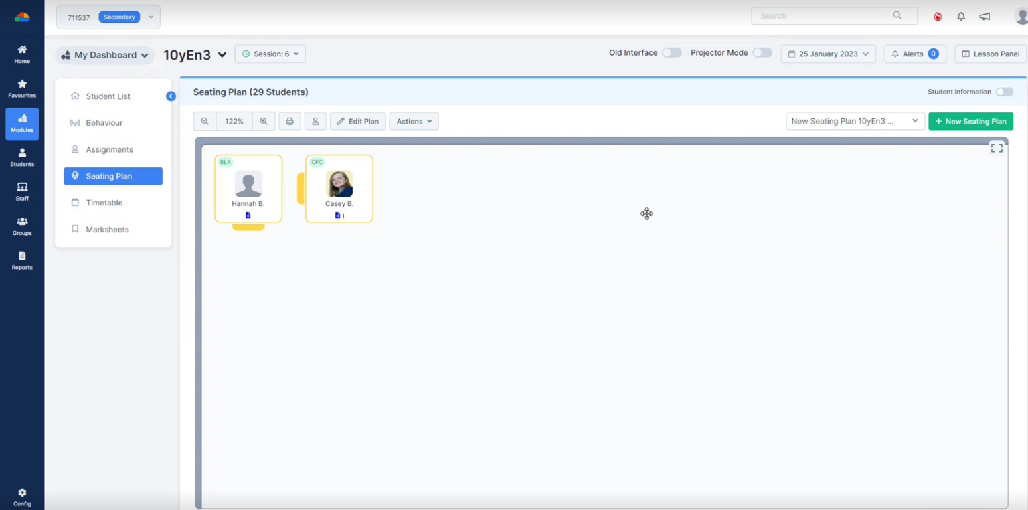Zoom in on the seating plan
1028x510 pixels.
[x=264, y=121]
